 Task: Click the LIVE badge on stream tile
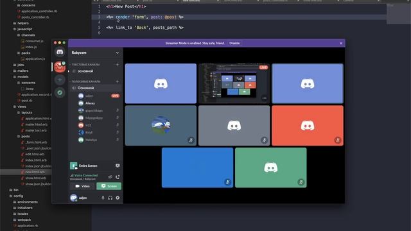(x=263, y=67)
